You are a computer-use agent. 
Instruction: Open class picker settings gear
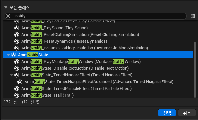point(193,16)
